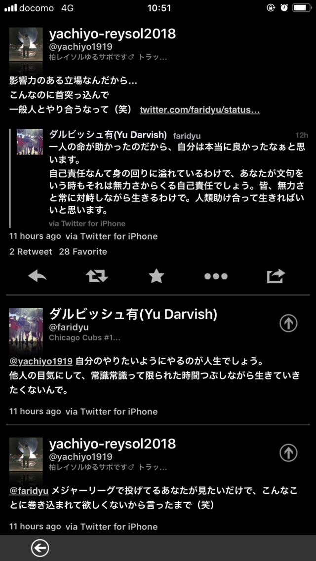Tap the retweet icon

pyautogui.click(x=97, y=276)
